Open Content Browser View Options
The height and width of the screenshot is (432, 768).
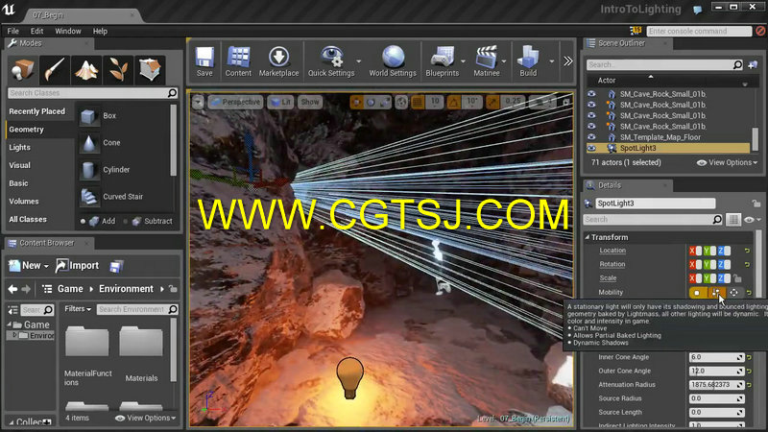click(146, 419)
